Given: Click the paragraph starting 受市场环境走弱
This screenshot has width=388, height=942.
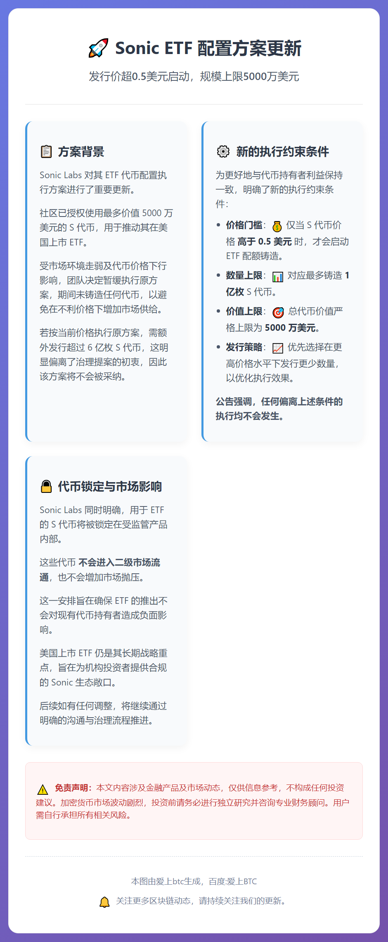Looking at the screenshot, I should click(x=103, y=287).
